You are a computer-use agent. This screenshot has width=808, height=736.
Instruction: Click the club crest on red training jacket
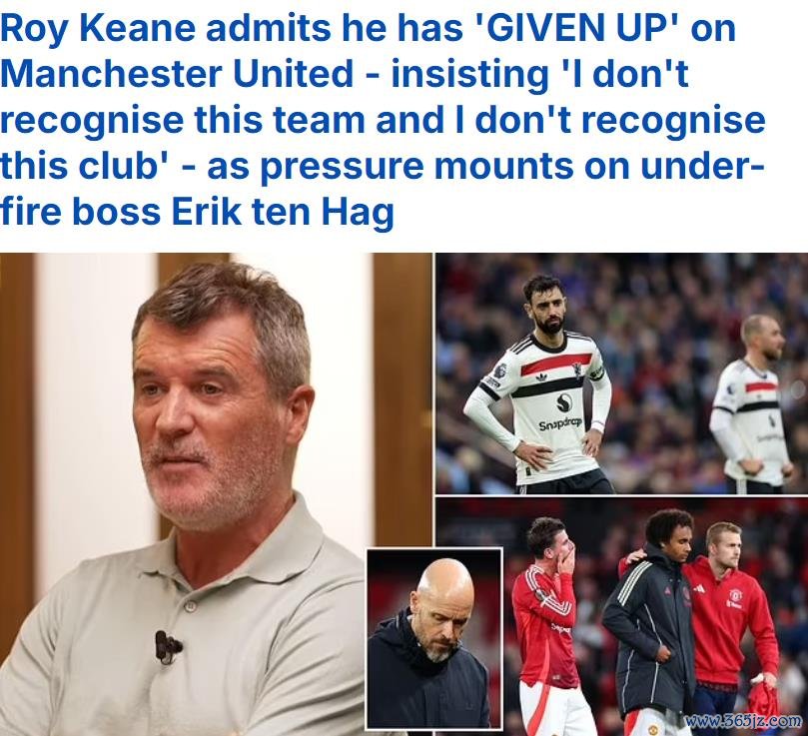(x=735, y=595)
